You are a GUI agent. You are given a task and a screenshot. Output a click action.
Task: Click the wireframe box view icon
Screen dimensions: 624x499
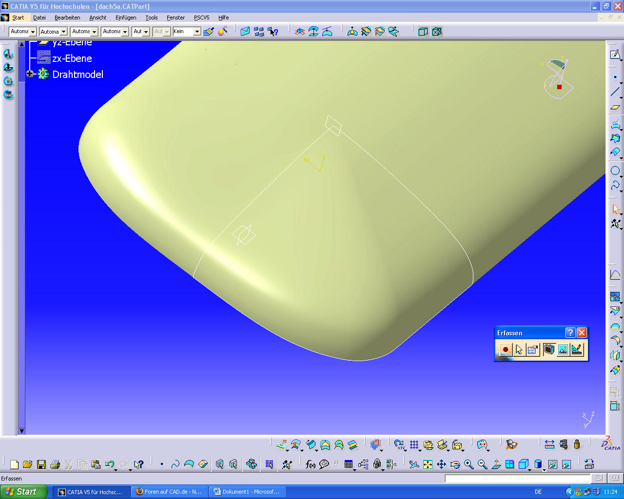[x=423, y=32]
